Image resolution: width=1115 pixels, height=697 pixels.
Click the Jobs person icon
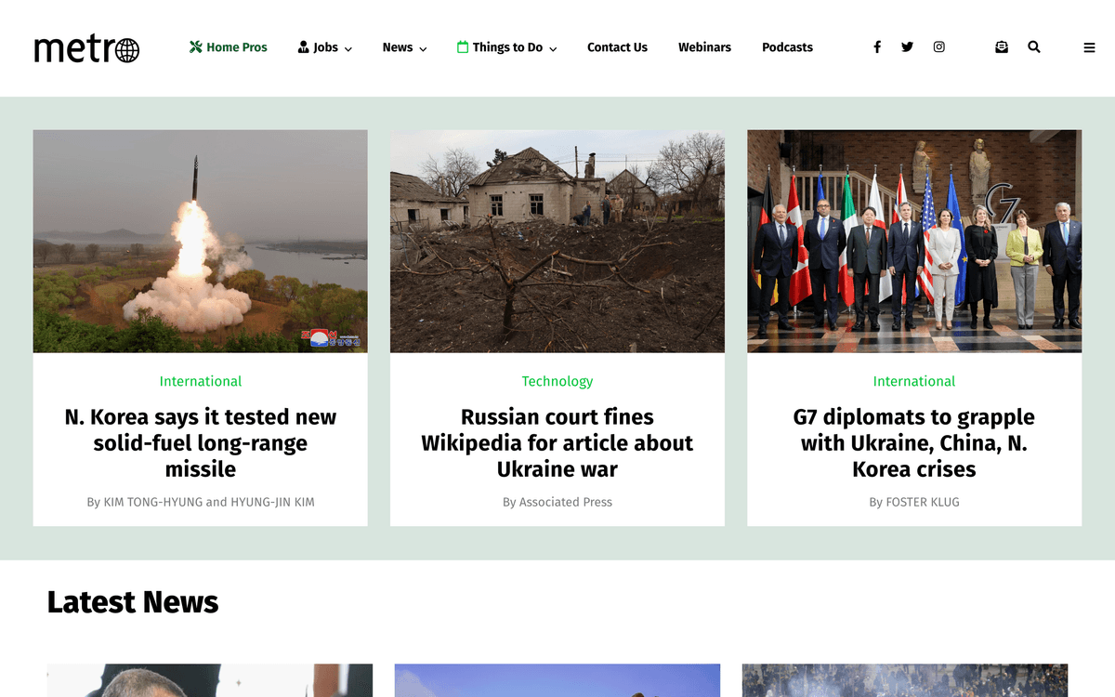(x=303, y=47)
